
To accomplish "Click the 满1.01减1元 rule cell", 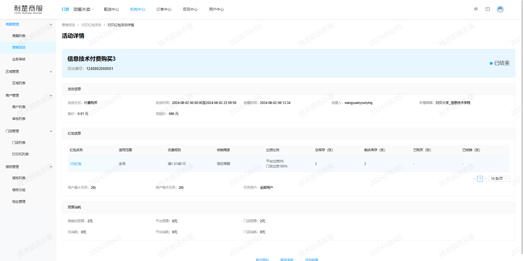I will pos(177,164).
